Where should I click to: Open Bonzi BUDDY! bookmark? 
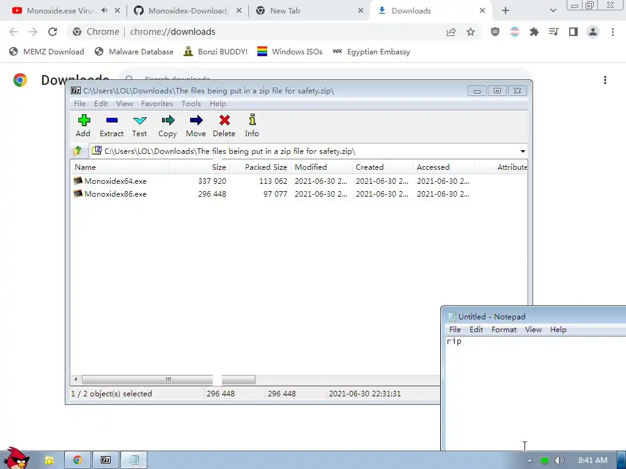tap(216, 51)
